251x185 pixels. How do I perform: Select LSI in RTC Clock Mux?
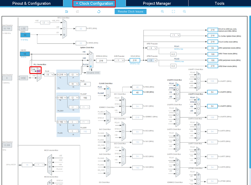pos(64,35)
